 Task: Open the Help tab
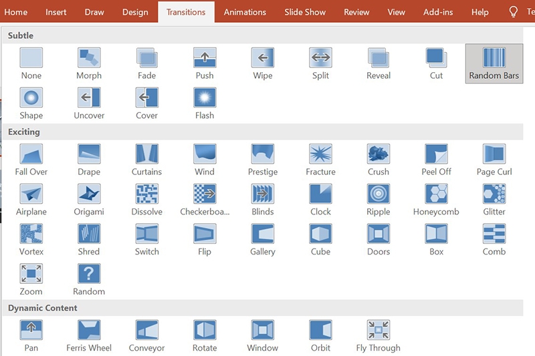tap(480, 12)
